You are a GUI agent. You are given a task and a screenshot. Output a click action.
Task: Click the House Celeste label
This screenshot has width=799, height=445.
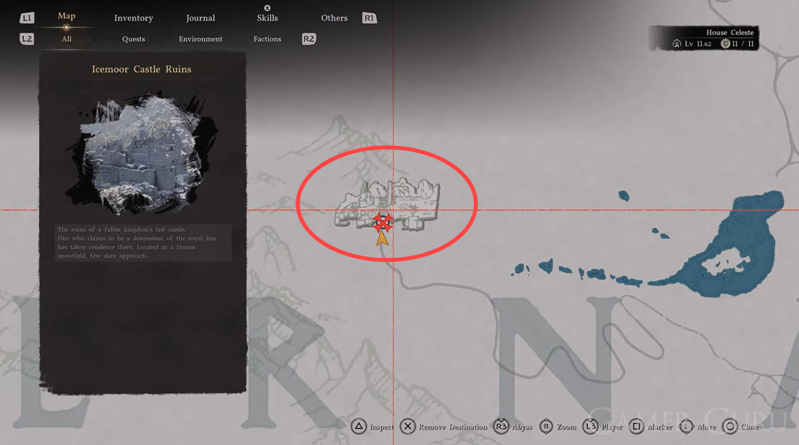(729, 32)
